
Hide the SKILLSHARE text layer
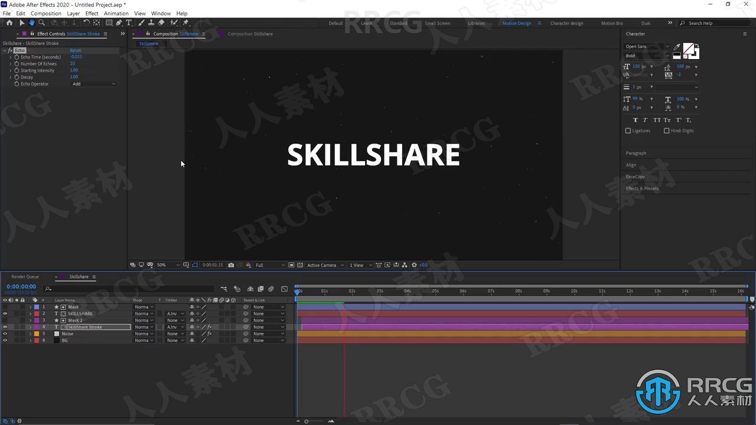point(5,313)
